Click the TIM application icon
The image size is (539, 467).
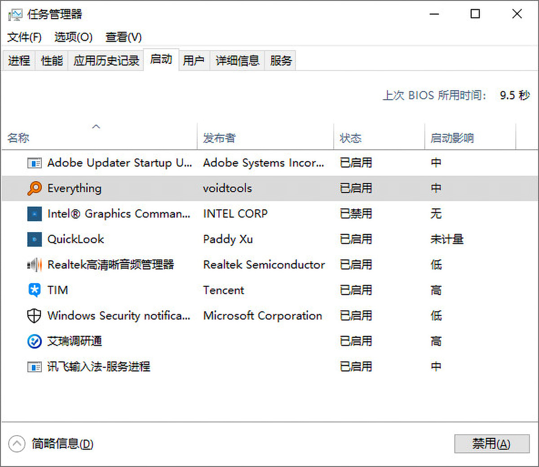[x=34, y=290]
